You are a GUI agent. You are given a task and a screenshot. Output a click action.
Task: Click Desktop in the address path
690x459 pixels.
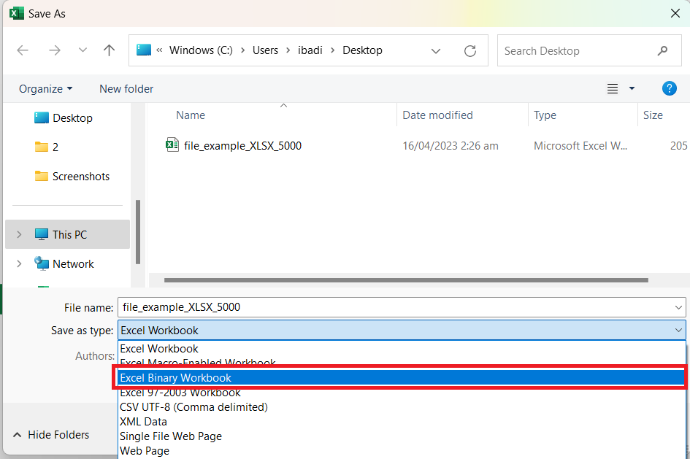363,50
